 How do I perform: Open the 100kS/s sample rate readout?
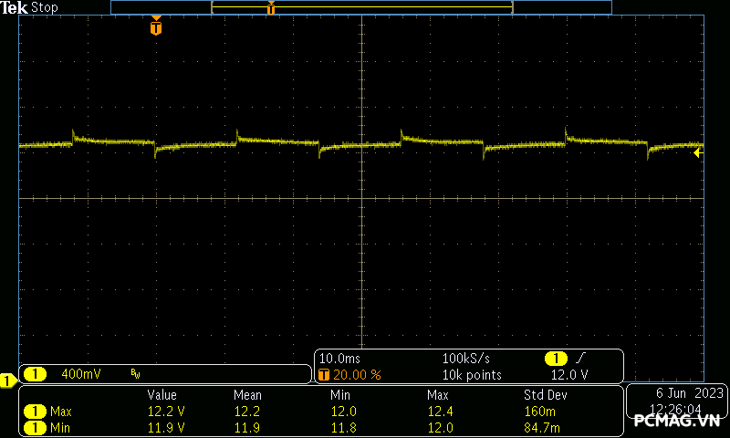point(466,359)
